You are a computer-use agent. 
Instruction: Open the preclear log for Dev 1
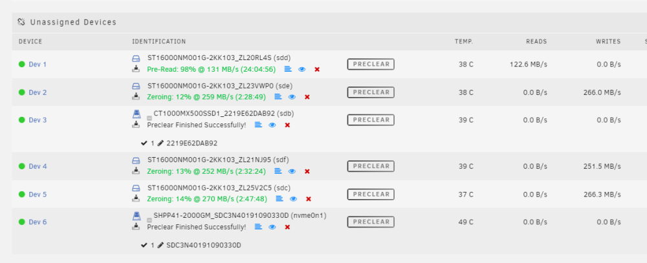coord(288,69)
